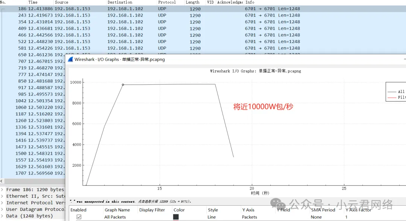Screen dimensions: 406x221
Task: Click the WeChat logo in the watermark
Action: (x=279, y=205)
